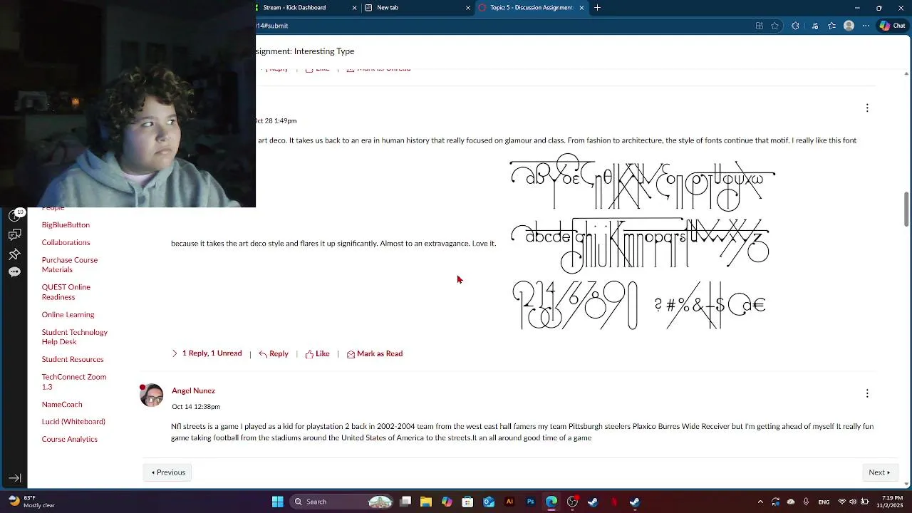912x513 pixels.
Task: Open options menu for the art deco post
Action: tap(867, 108)
